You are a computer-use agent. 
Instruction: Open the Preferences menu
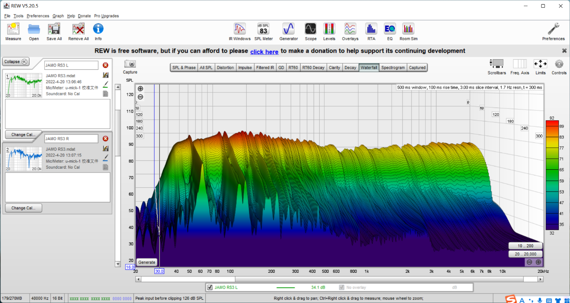click(x=38, y=16)
